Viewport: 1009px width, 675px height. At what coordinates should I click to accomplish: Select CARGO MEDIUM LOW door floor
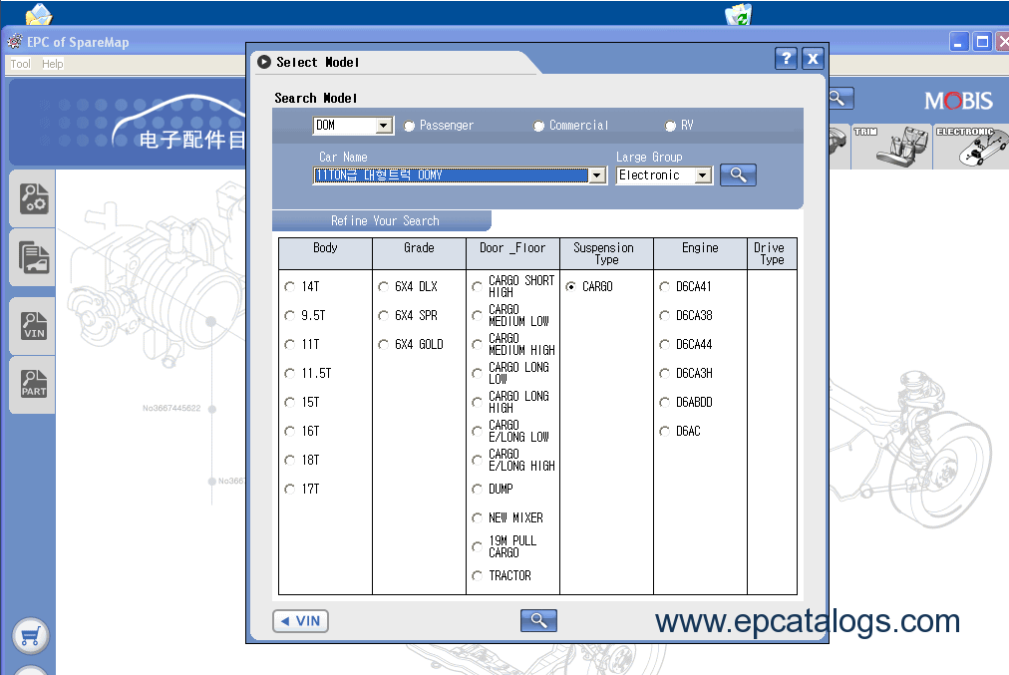(477, 315)
